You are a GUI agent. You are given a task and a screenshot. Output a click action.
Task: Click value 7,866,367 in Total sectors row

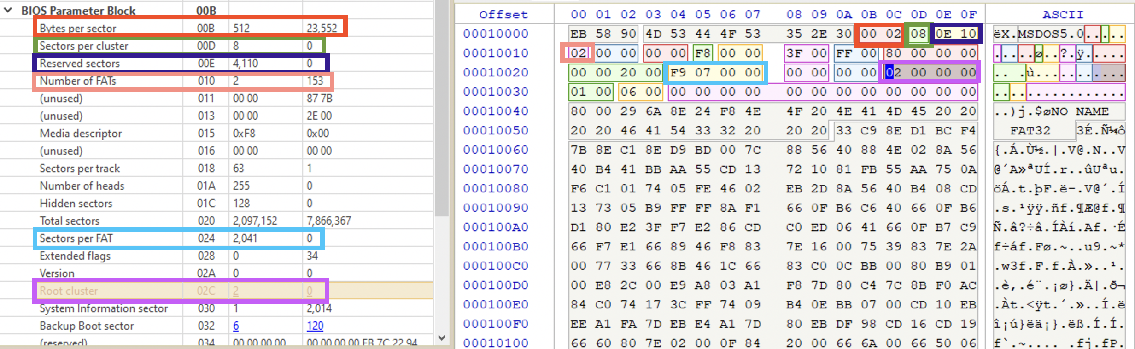coord(329,221)
